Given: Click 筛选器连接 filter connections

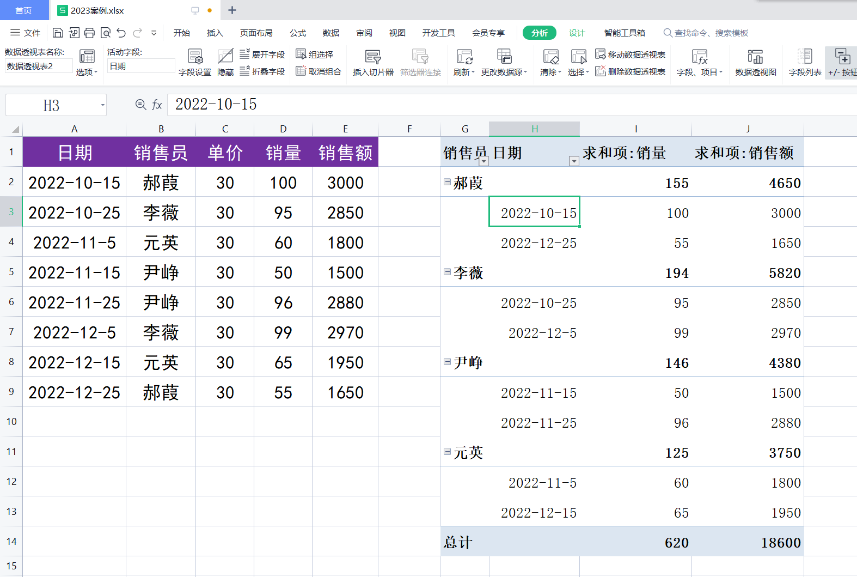Looking at the screenshot, I should (420, 63).
